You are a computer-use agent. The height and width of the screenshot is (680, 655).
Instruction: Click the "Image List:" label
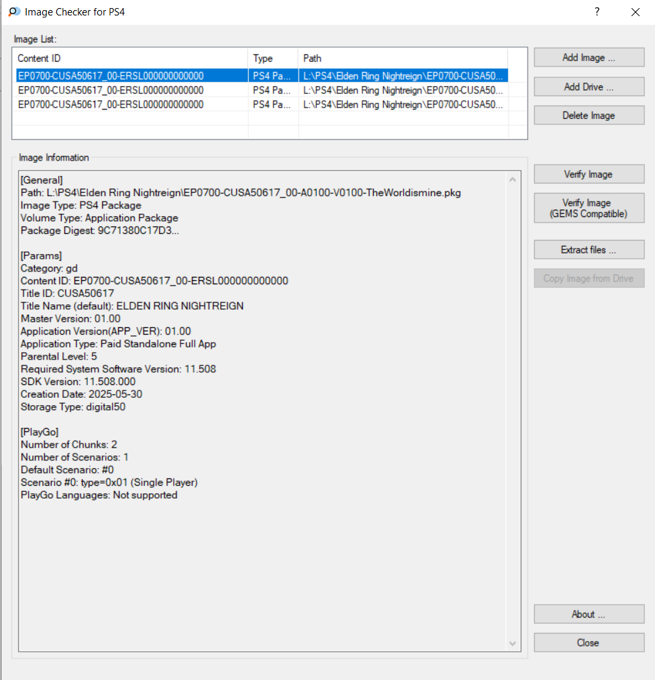pyautogui.click(x=35, y=39)
